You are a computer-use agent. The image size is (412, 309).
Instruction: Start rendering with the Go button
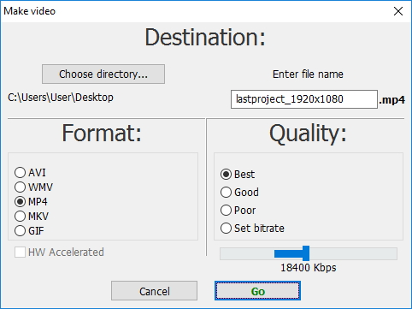(257, 291)
